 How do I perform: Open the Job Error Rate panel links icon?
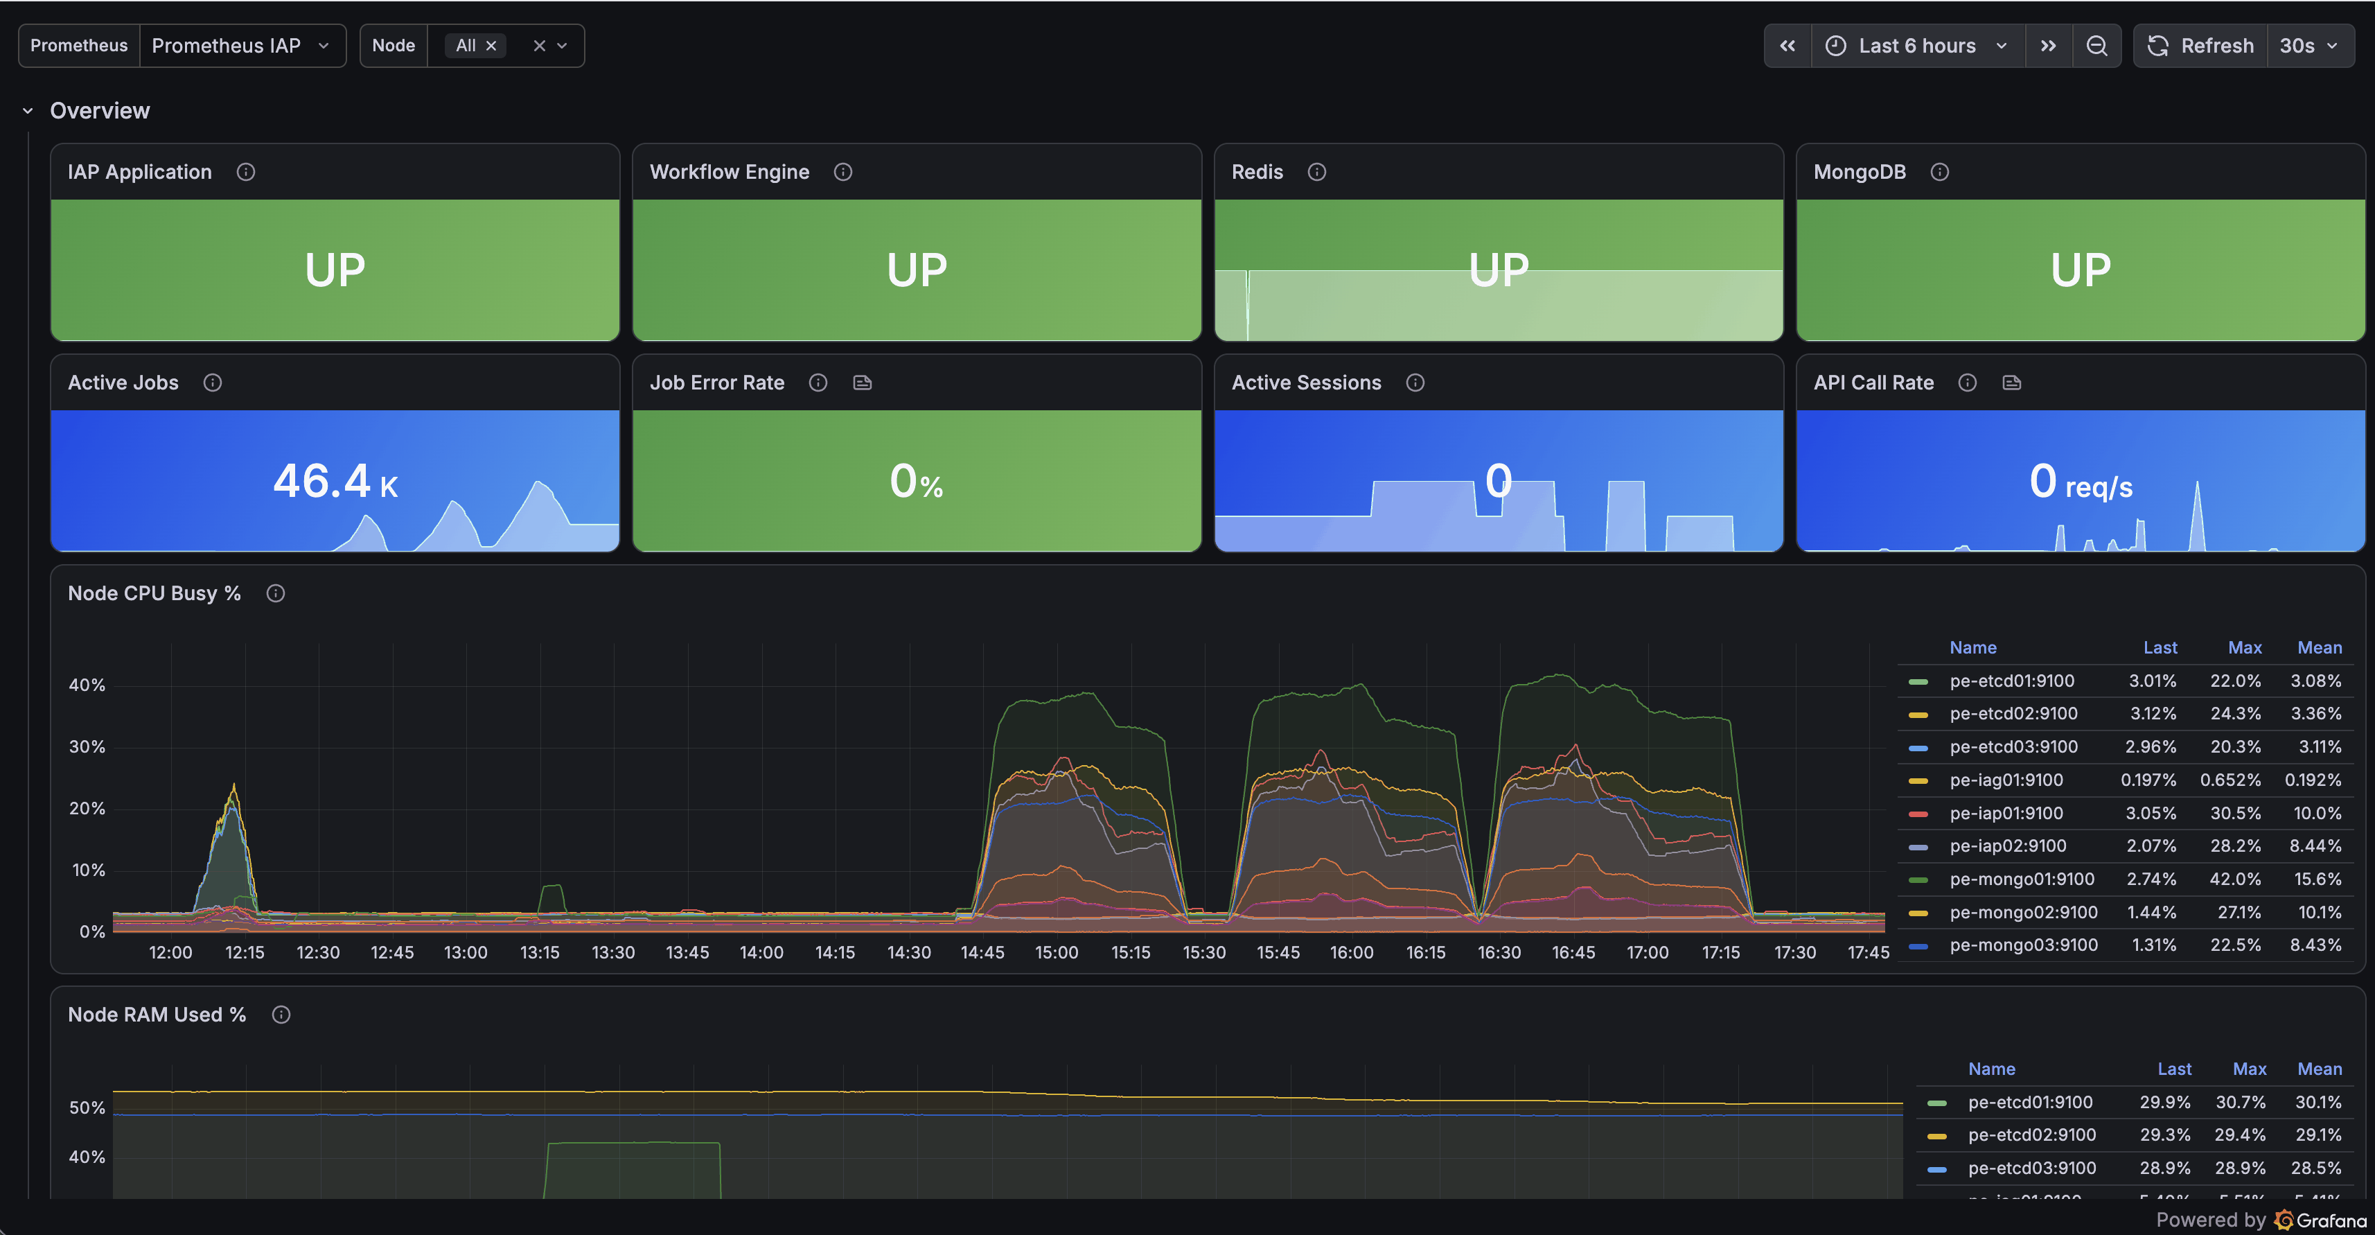click(x=862, y=383)
